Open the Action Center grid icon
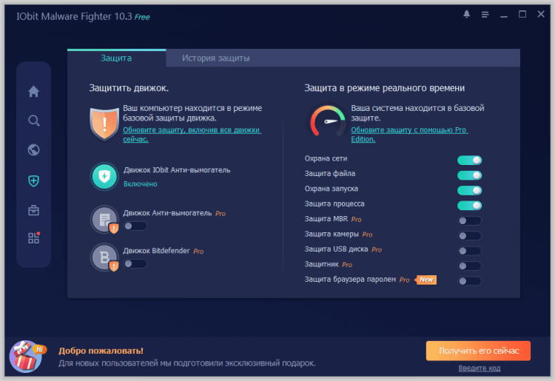 pyautogui.click(x=33, y=237)
